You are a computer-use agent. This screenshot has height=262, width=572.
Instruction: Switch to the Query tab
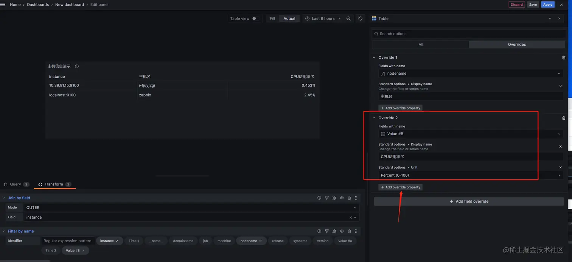click(x=16, y=184)
